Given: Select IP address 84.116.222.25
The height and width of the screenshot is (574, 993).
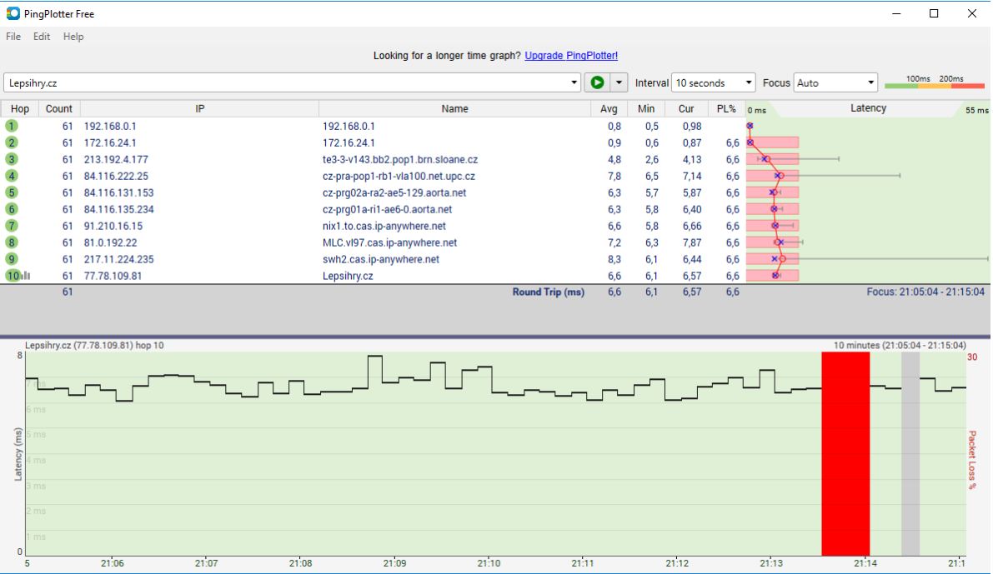Looking at the screenshot, I should [x=116, y=176].
